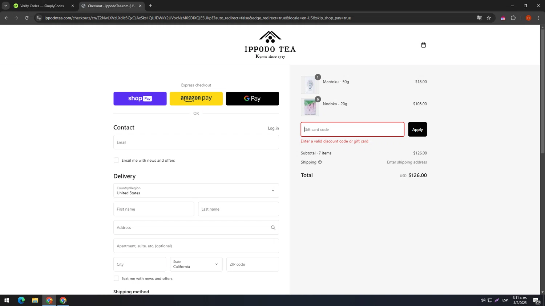Focus the First name field
The width and height of the screenshot is (545, 306).
[x=154, y=209]
